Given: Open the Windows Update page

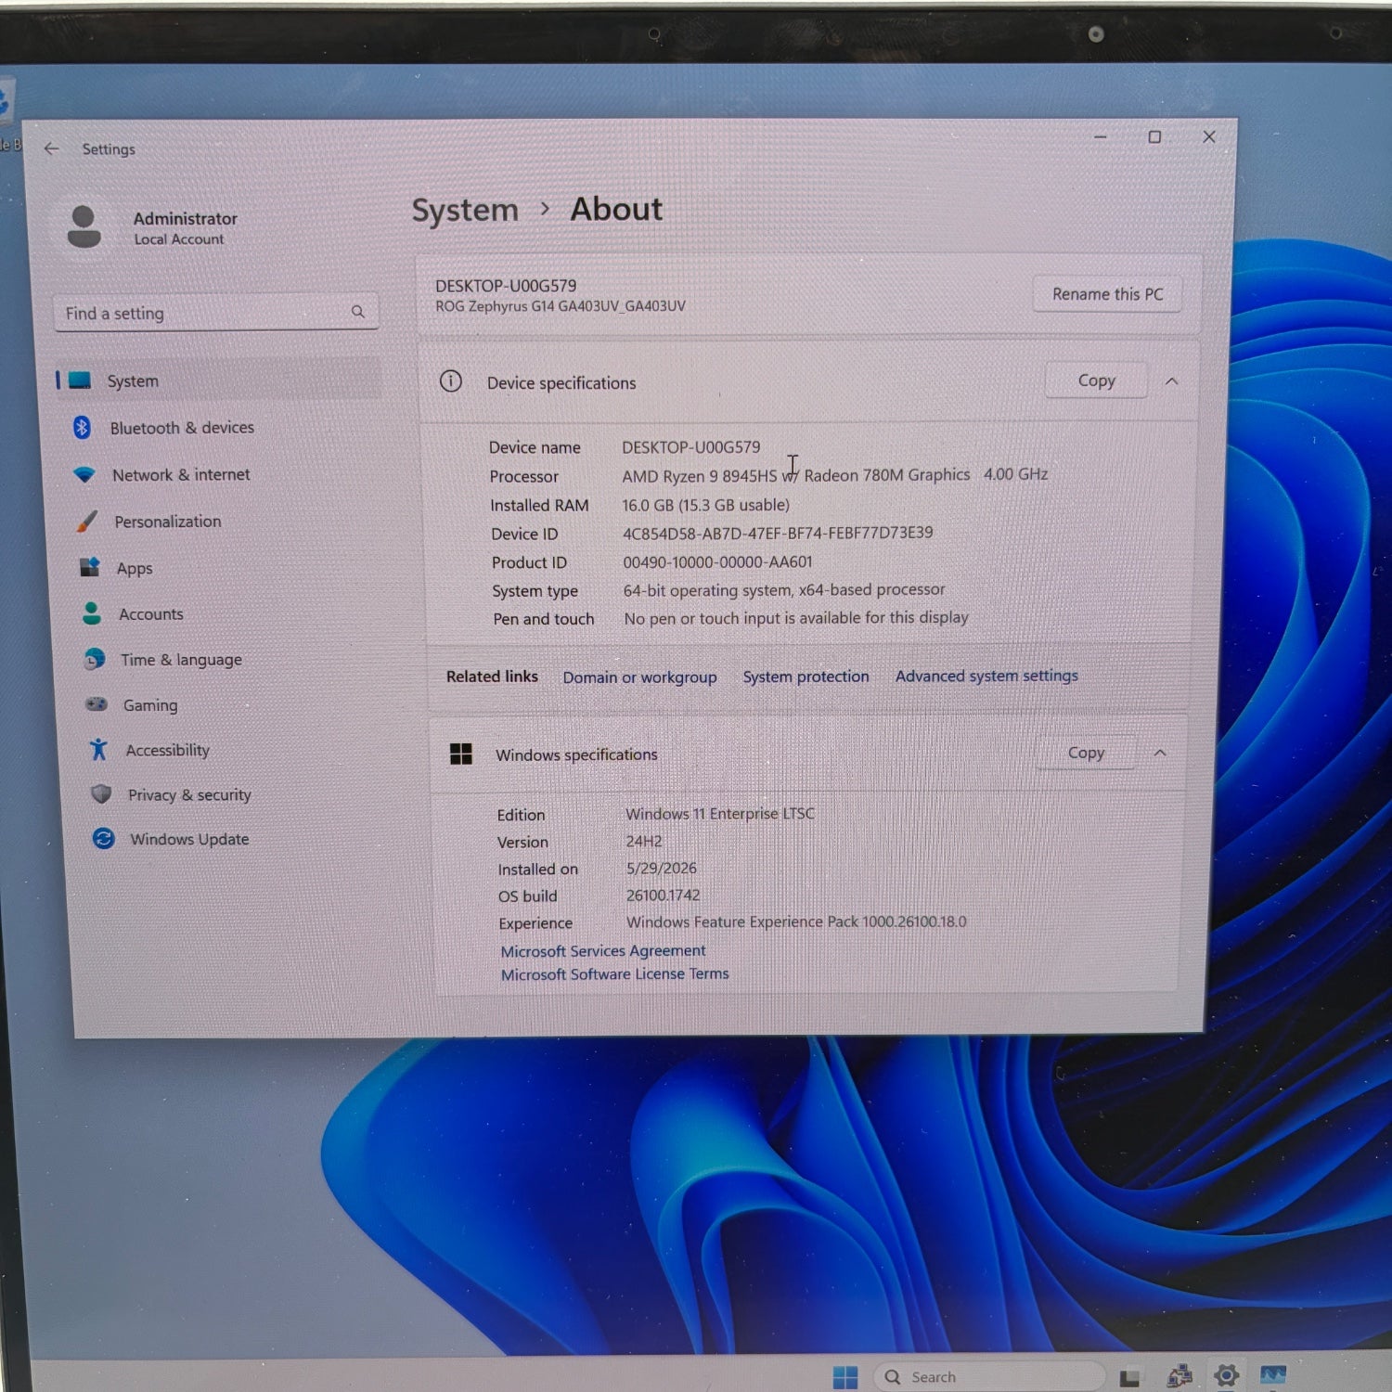Looking at the screenshot, I should coord(189,839).
